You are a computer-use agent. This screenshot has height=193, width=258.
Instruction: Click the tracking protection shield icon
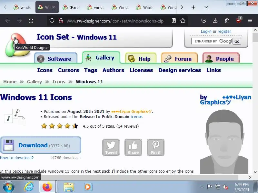(x=52, y=21)
